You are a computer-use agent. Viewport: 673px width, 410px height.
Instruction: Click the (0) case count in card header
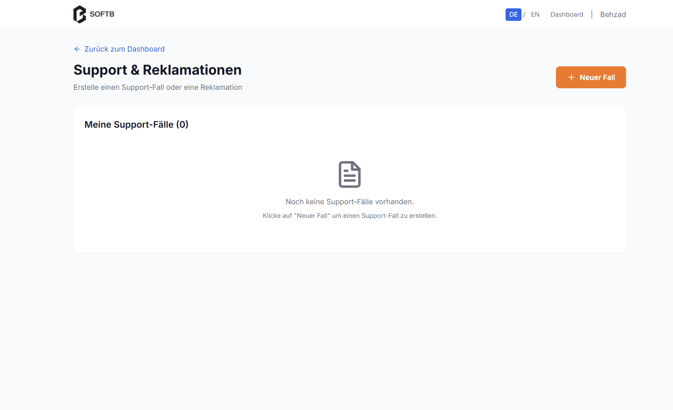182,125
